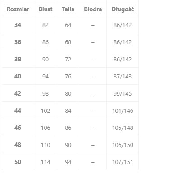Select length value 107/151 cell
Screen dimensions: 196x174
(123, 162)
